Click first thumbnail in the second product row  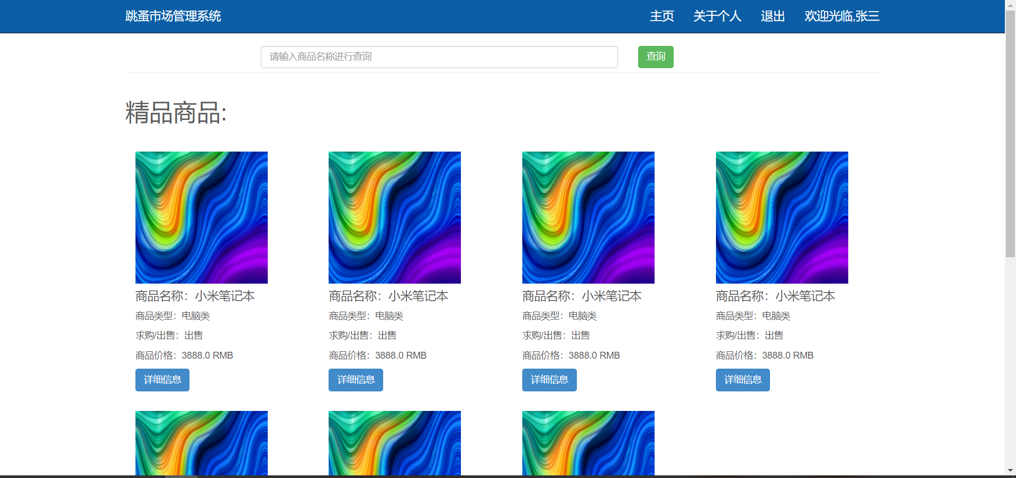tap(202, 443)
